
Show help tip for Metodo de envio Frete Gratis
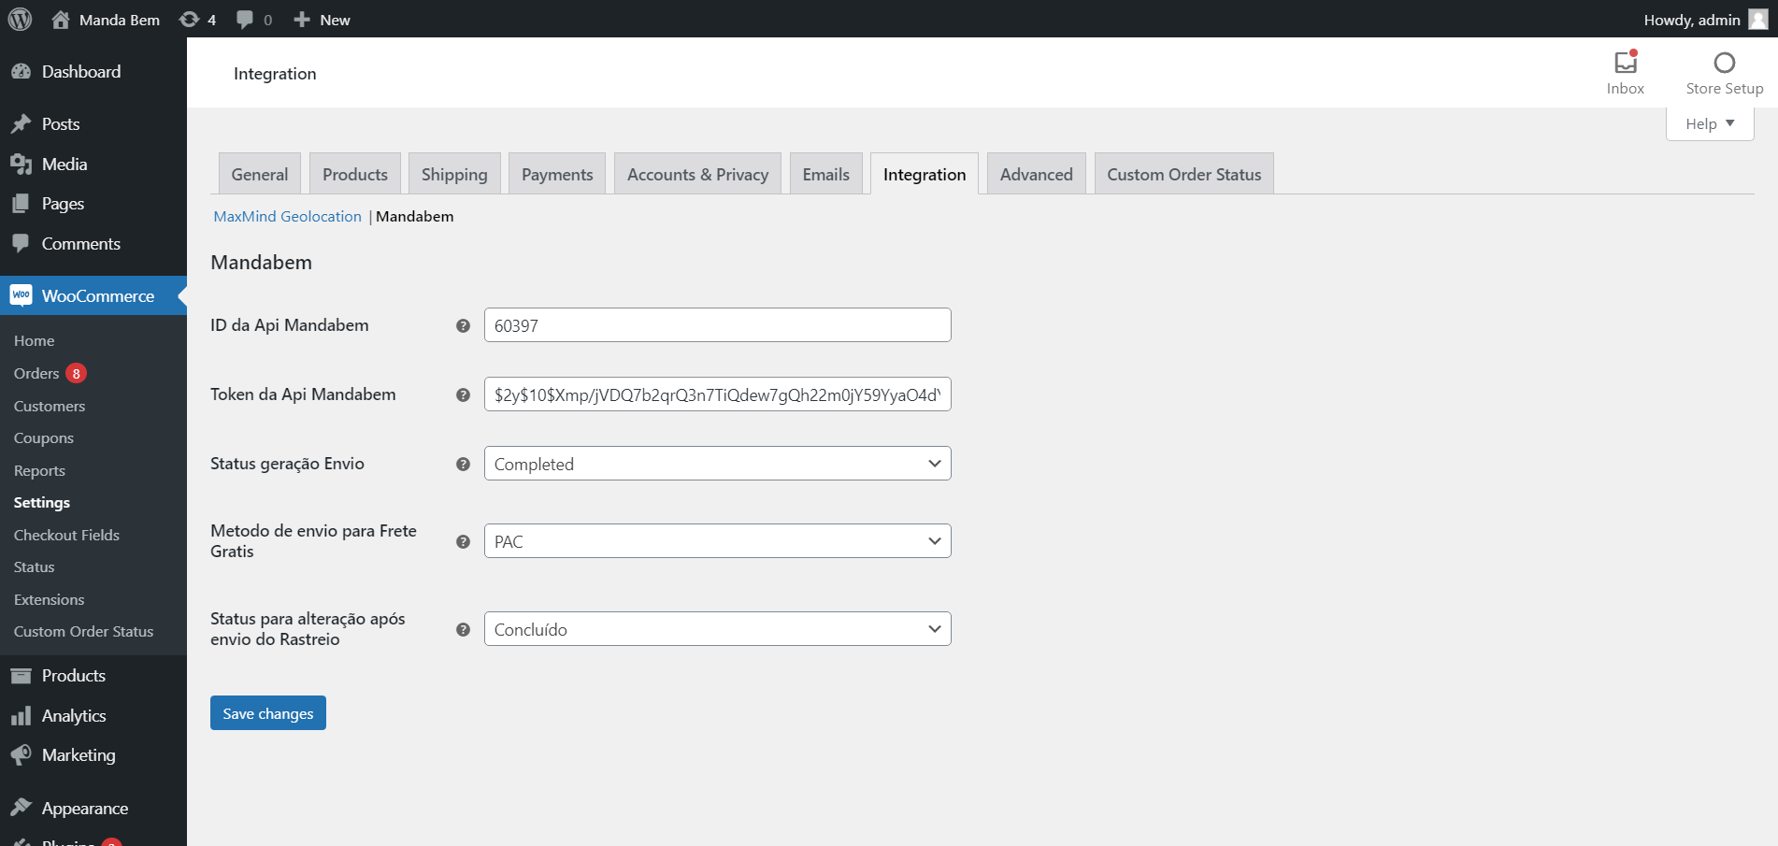[463, 541]
